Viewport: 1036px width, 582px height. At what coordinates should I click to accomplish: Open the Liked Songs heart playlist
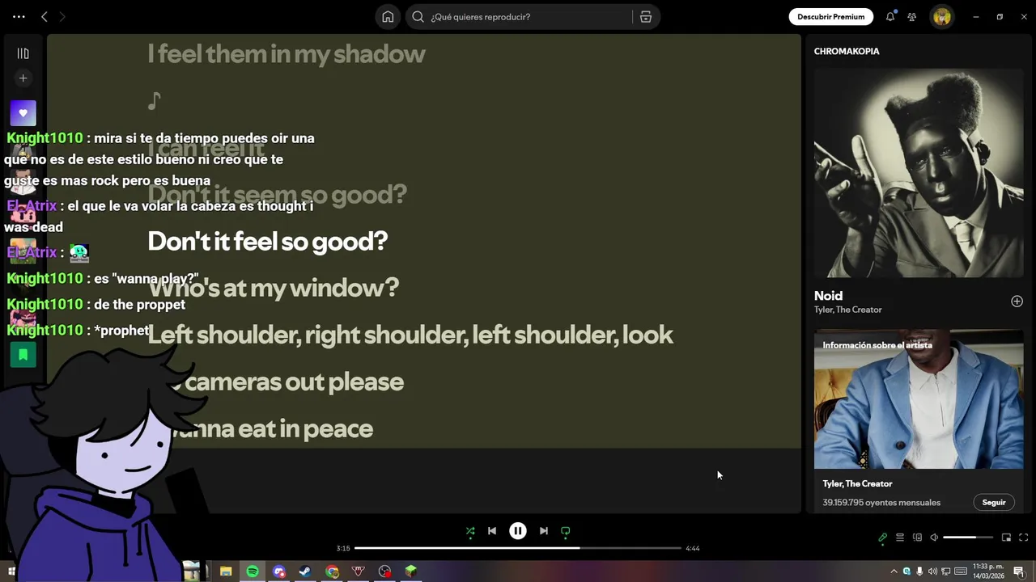click(23, 113)
